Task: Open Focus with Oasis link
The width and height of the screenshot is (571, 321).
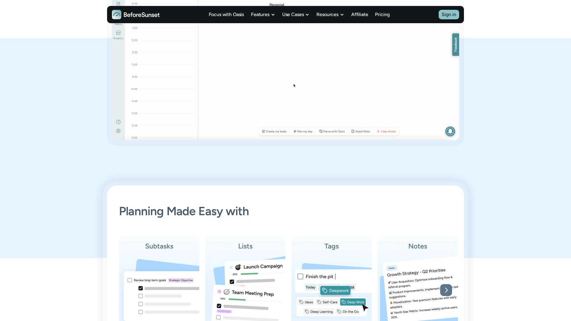Action: pyautogui.click(x=226, y=15)
